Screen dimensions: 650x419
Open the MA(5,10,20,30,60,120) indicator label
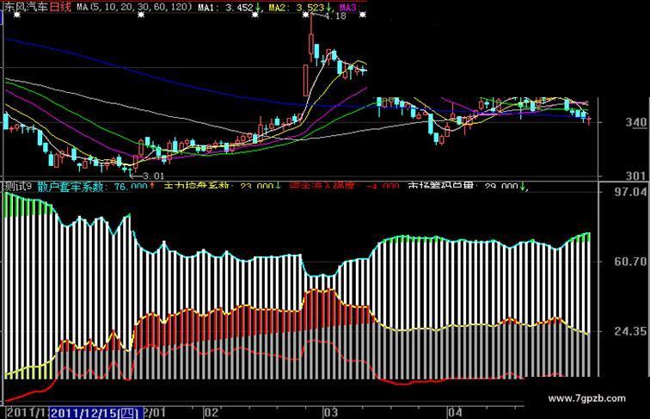point(135,7)
